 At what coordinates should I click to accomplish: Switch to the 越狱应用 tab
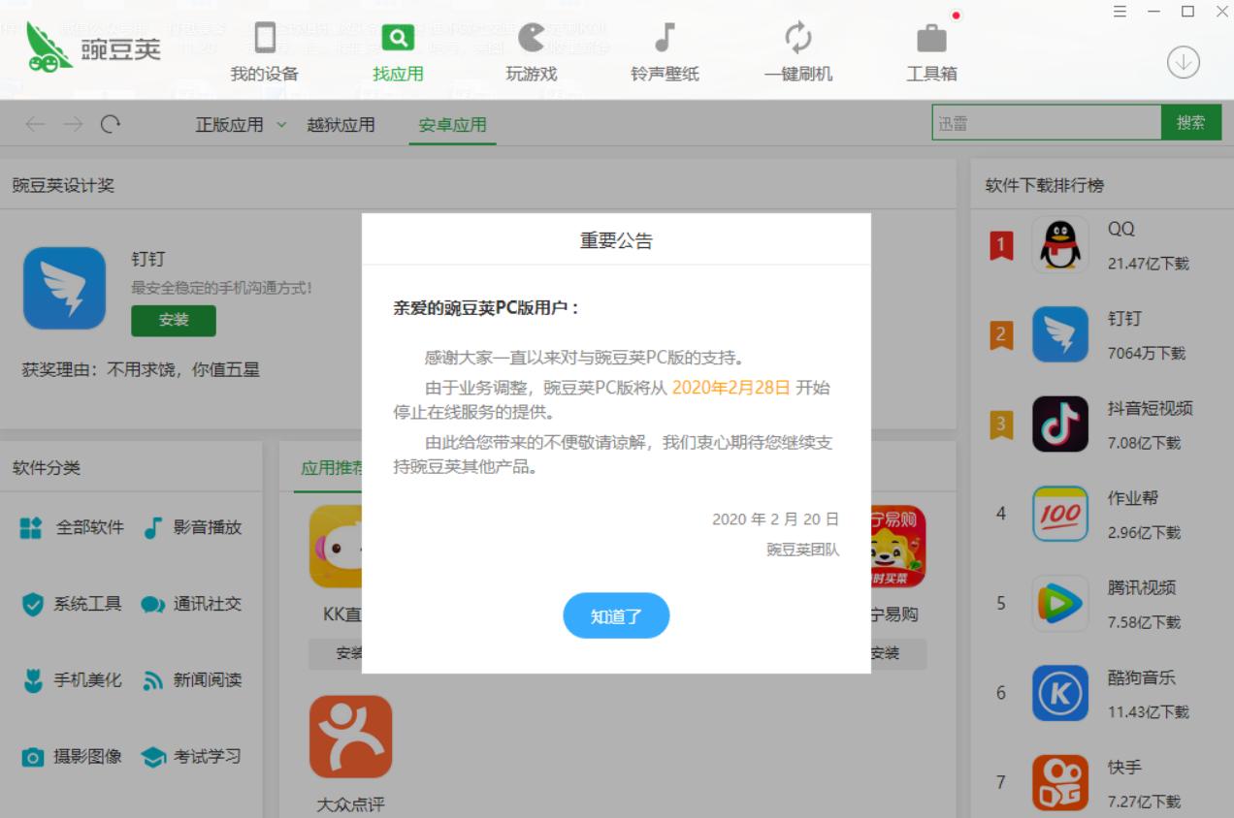coord(341,125)
